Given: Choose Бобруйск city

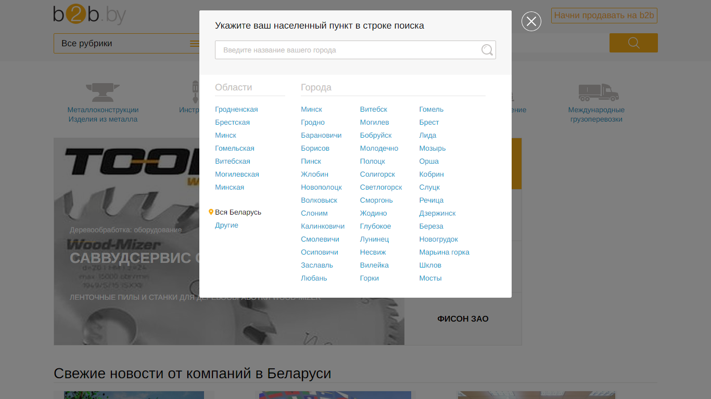Looking at the screenshot, I should pyautogui.click(x=376, y=135).
